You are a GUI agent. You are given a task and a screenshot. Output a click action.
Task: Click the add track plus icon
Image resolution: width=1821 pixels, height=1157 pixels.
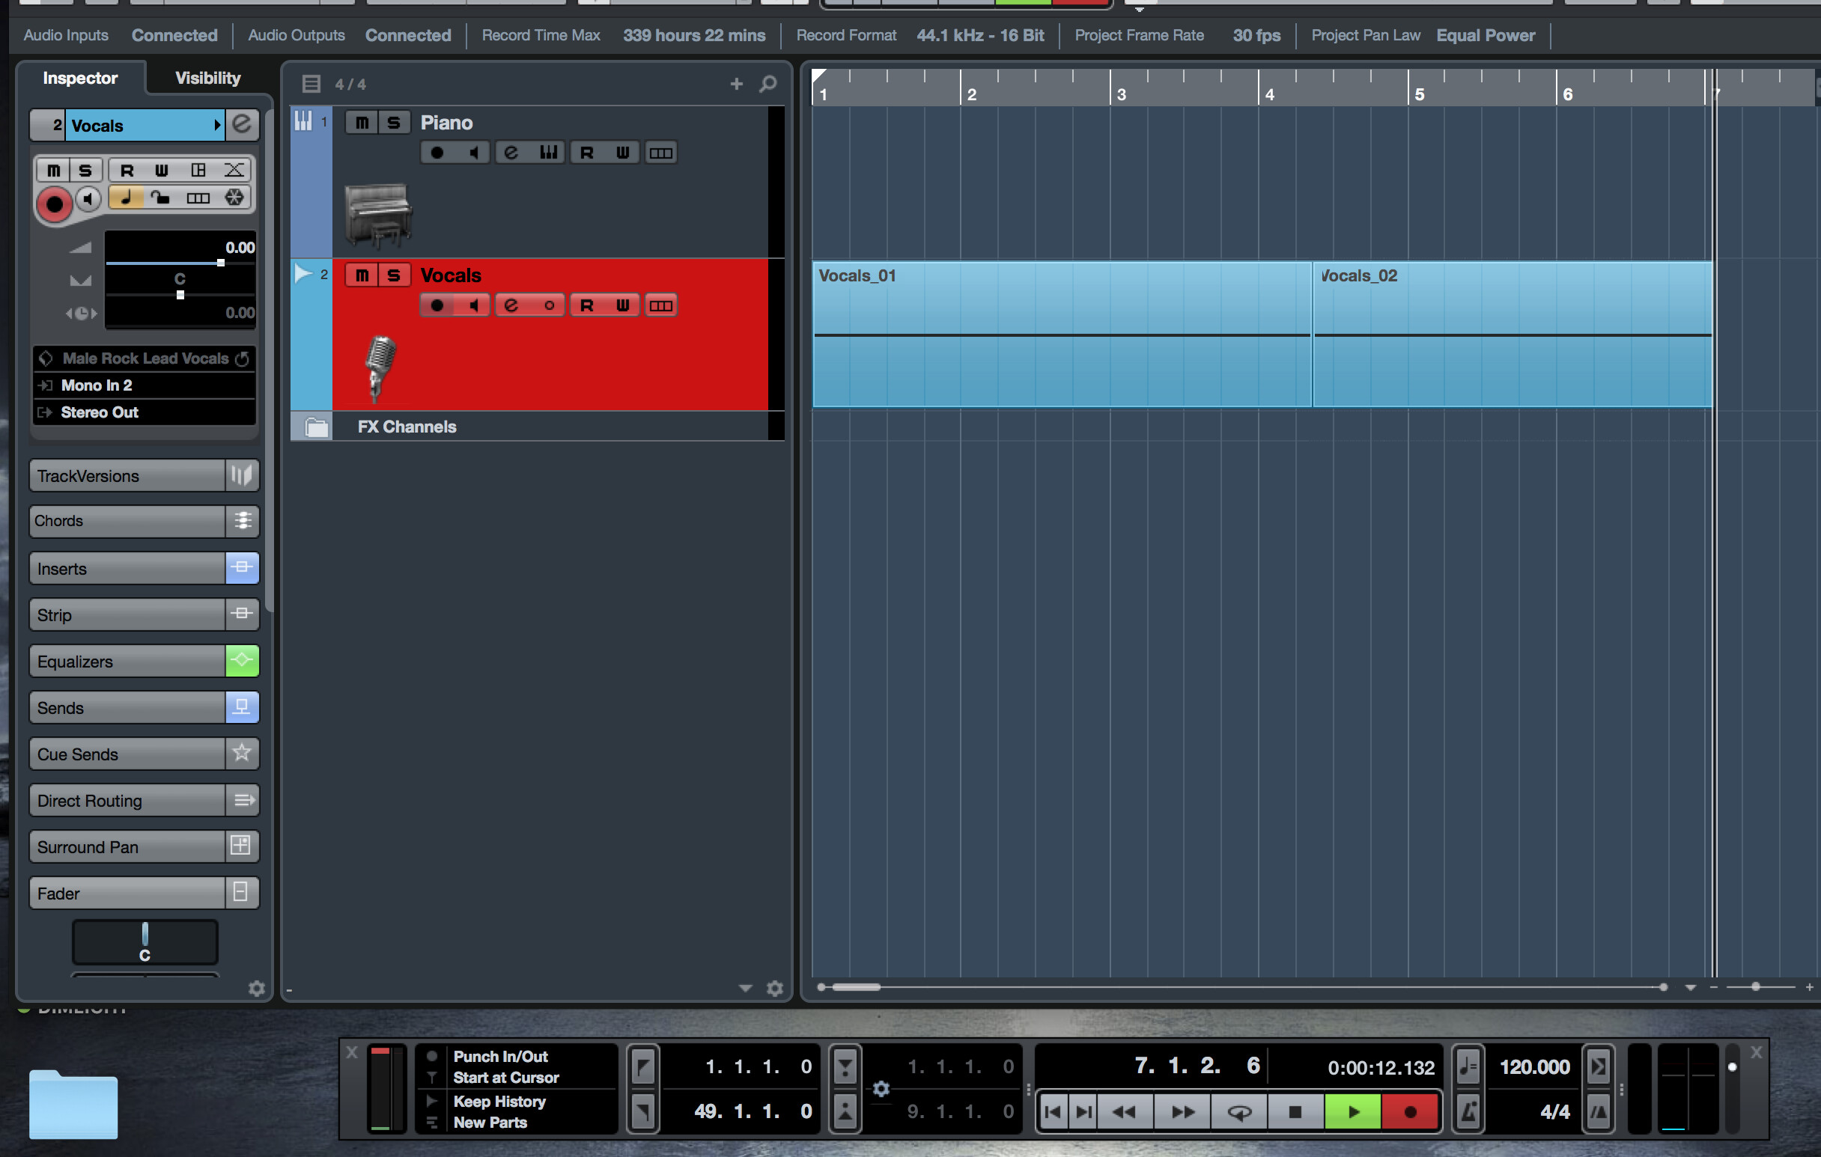coord(736,83)
